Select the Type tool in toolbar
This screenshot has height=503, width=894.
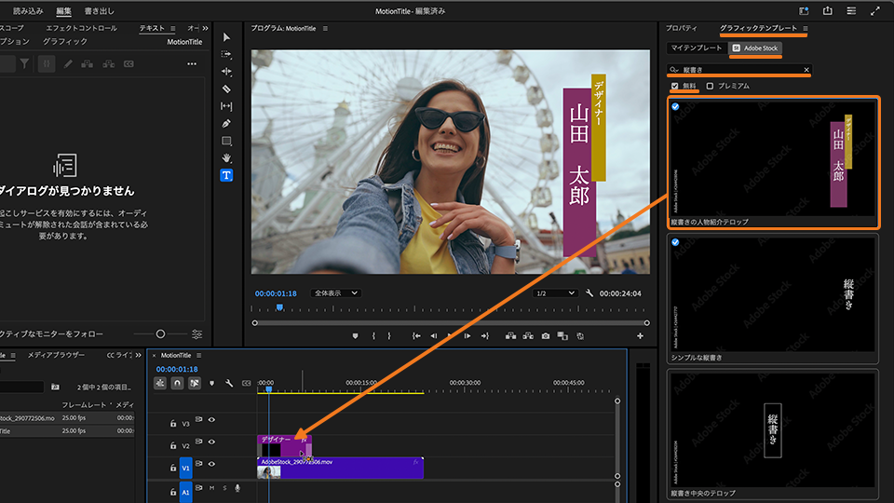[x=226, y=175]
